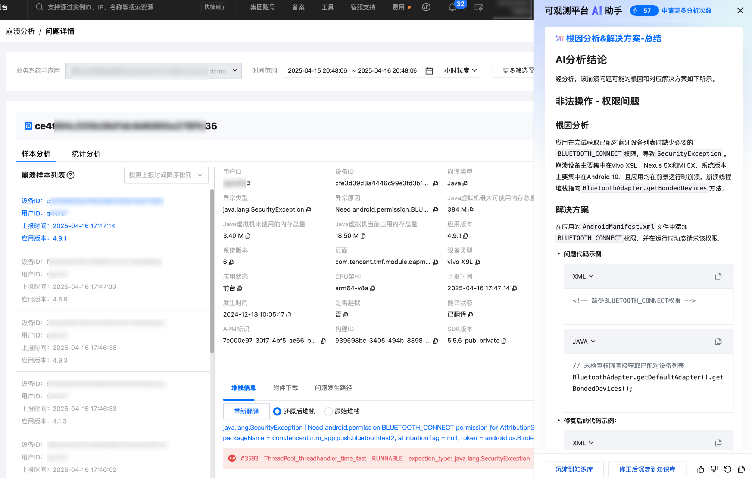Copy the JAVA code block
752x478 pixels.
(718, 341)
